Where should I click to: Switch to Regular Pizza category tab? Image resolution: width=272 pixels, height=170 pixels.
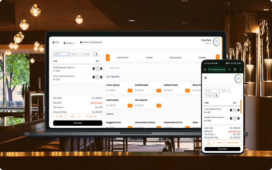(175, 58)
